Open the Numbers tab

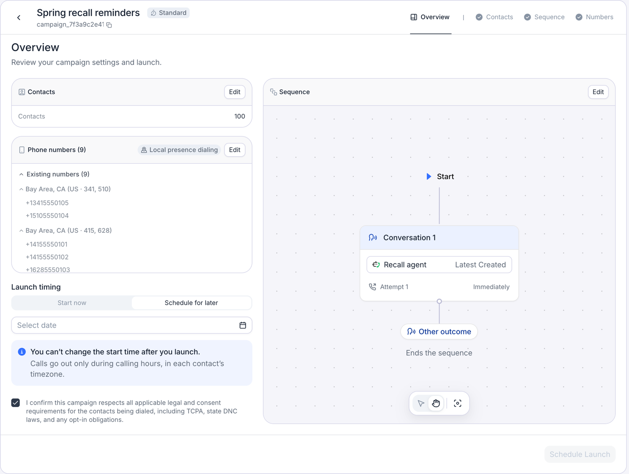(x=594, y=17)
